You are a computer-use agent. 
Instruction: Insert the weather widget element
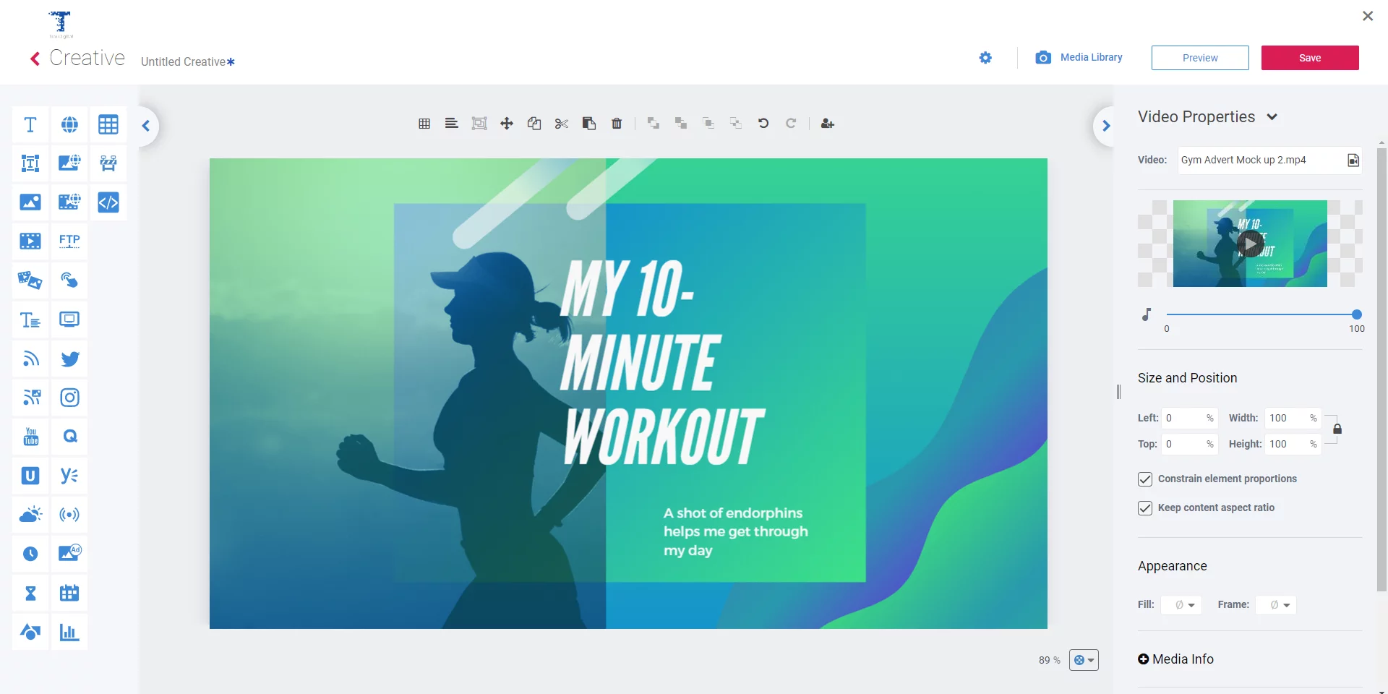point(30,515)
